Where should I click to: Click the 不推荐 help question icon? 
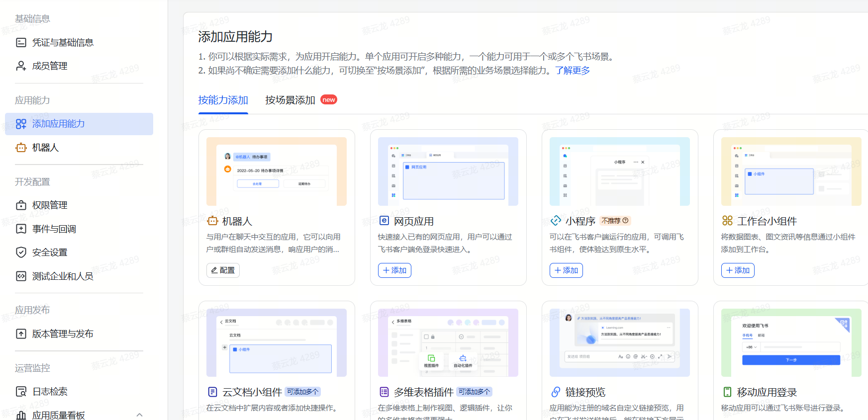click(x=625, y=221)
